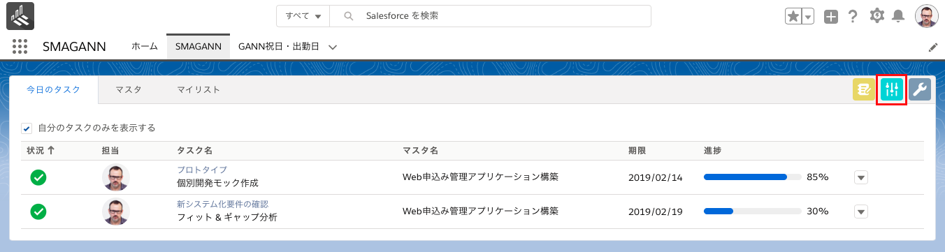Toggle 自分のタスクのみを表示する checkbox
The image size is (945, 252).
click(27, 128)
